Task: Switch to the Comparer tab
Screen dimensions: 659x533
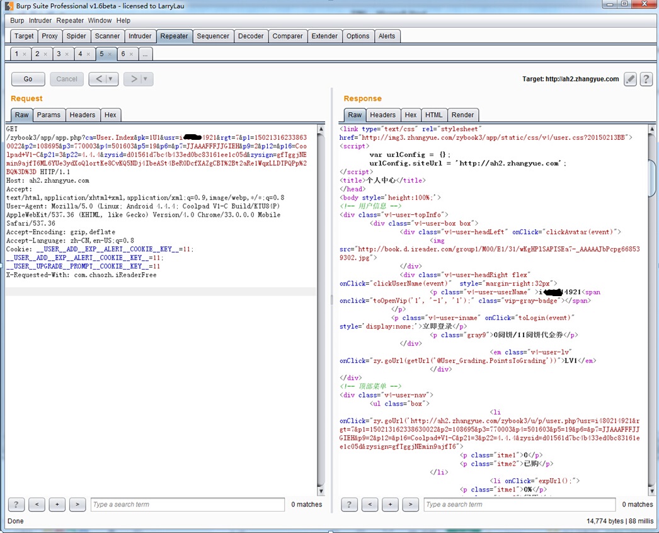Action: pos(287,36)
